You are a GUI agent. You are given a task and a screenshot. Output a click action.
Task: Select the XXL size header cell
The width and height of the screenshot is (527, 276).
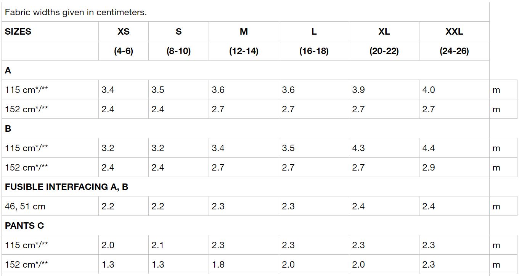[x=454, y=31]
